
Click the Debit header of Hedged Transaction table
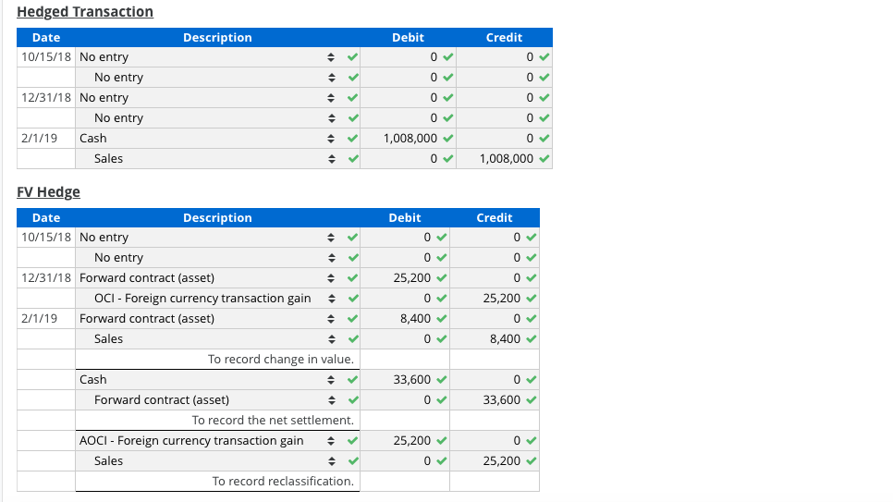408,38
